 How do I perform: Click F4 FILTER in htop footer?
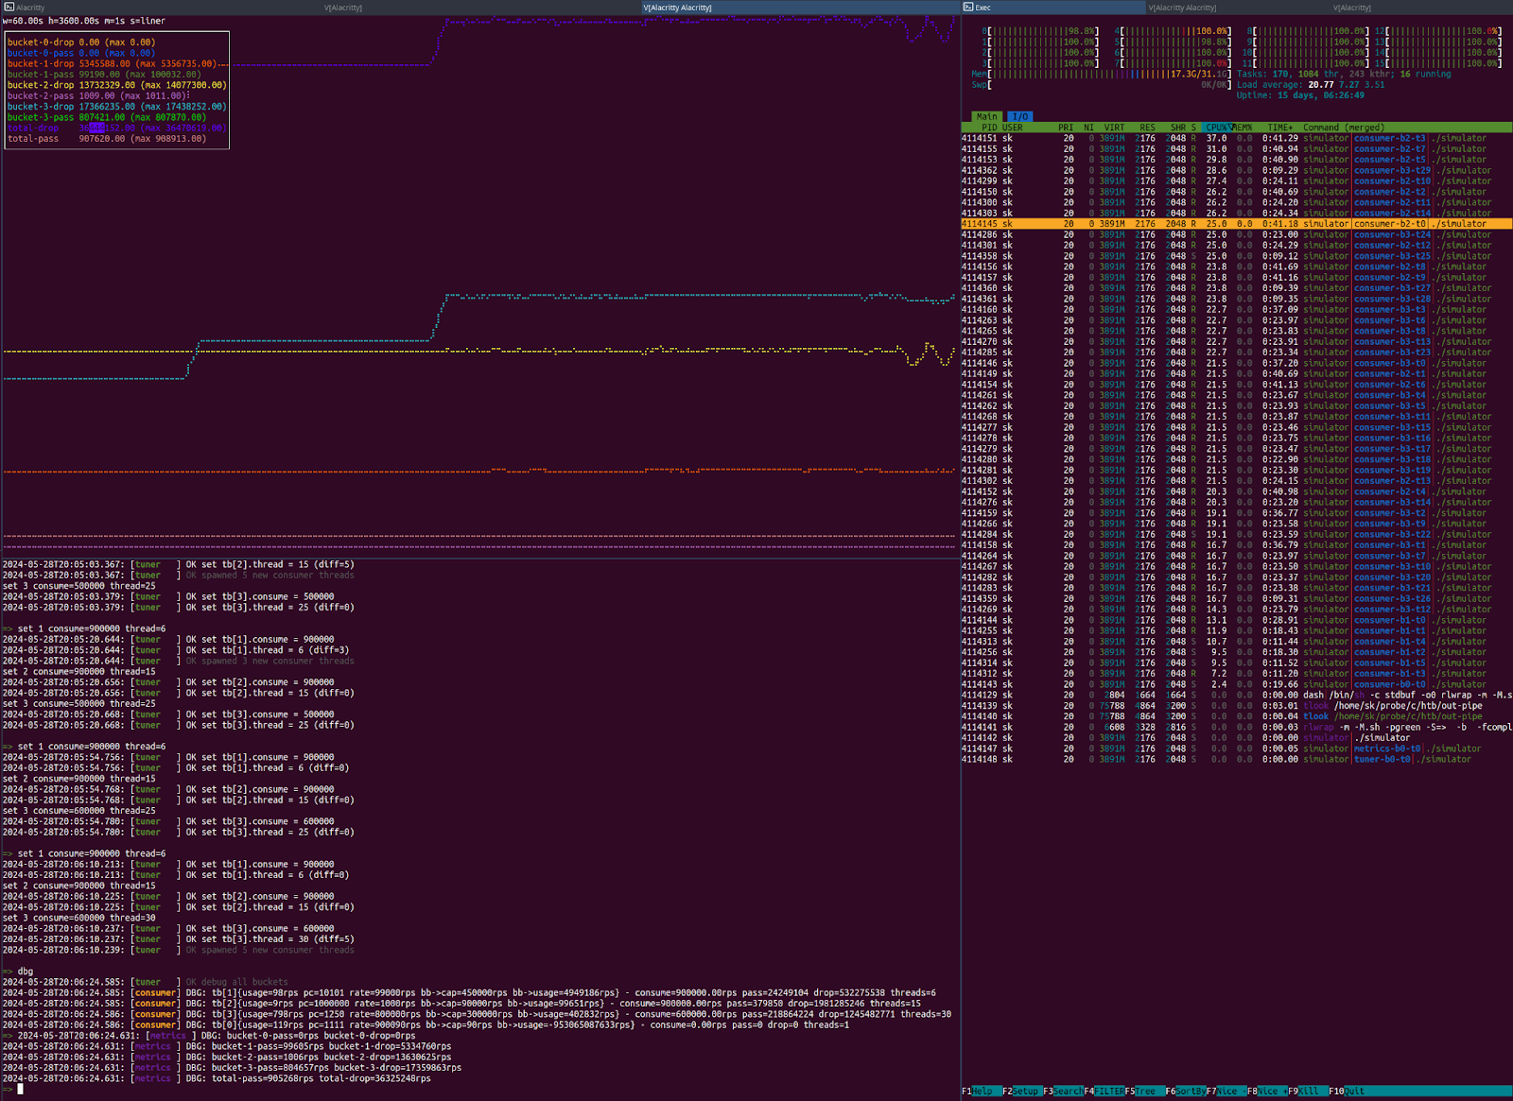[1104, 1091]
